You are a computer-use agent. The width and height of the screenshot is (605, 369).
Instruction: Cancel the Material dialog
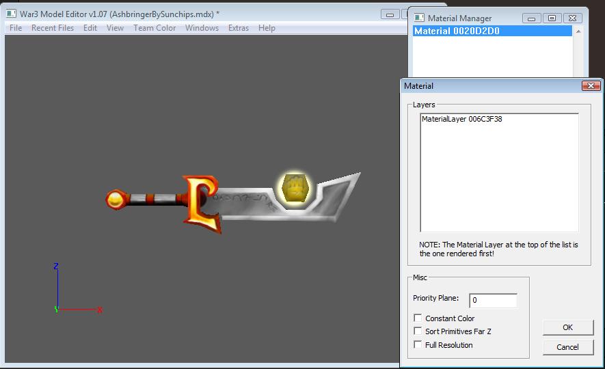coord(568,347)
